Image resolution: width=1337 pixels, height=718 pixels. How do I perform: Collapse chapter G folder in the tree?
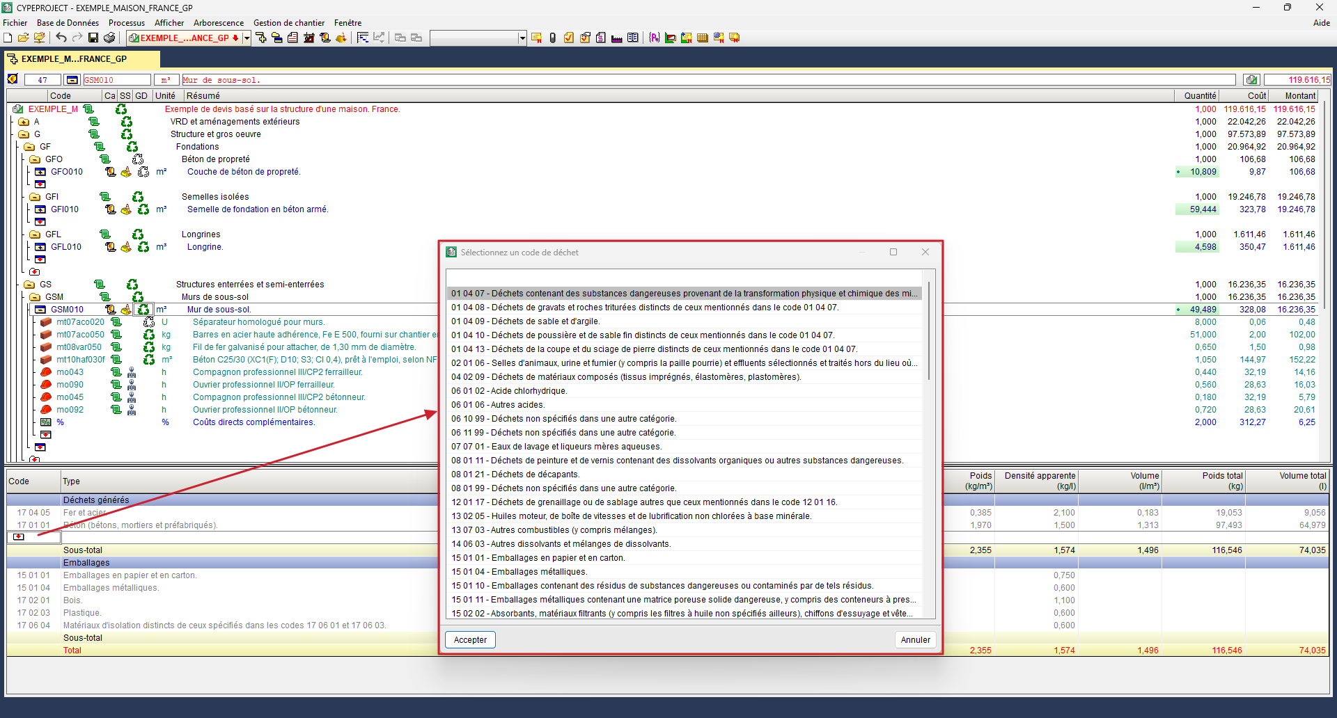[24, 134]
